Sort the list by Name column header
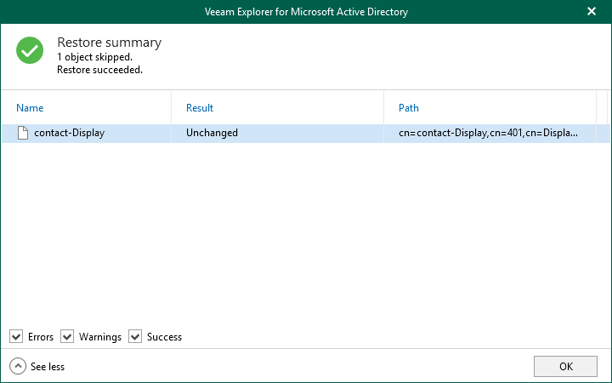This screenshot has width=612, height=383. point(30,108)
